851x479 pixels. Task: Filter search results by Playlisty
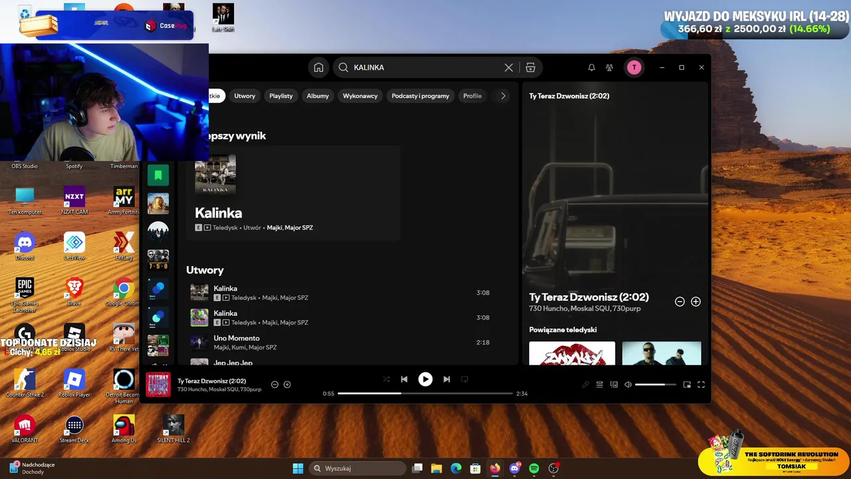pos(281,96)
